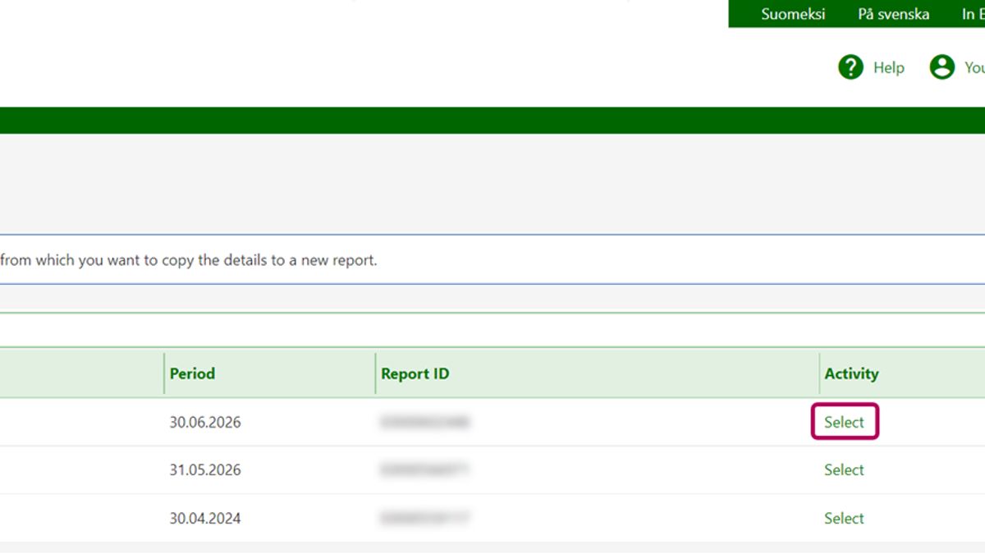The image size is (985, 554).
Task: Click the copy details instruction text
Action: coord(189,260)
